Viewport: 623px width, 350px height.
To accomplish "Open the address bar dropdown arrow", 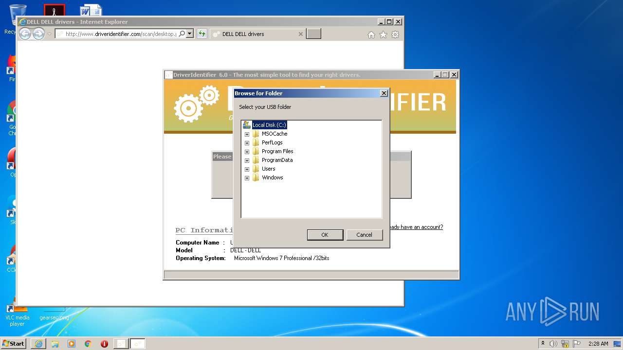I will coord(190,34).
